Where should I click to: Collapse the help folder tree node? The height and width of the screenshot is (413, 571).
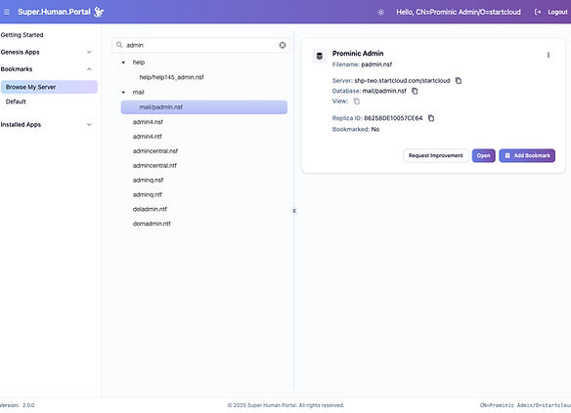tap(123, 62)
